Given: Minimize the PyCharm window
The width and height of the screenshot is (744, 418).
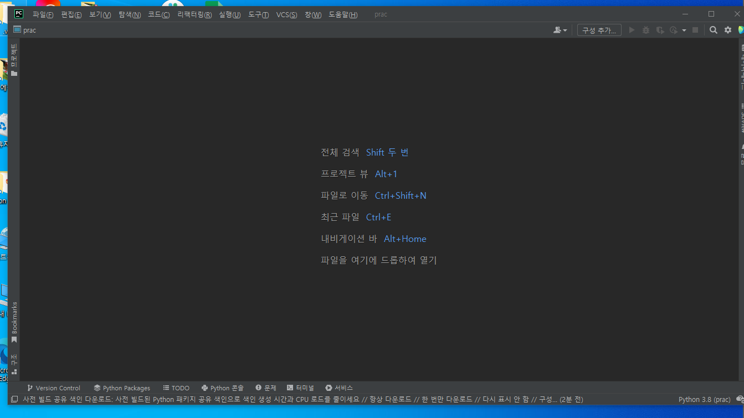Looking at the screenshot, I should [x=686, y=14].
